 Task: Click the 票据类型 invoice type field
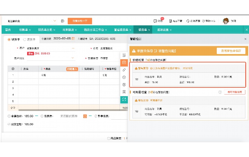click(110, 58)
